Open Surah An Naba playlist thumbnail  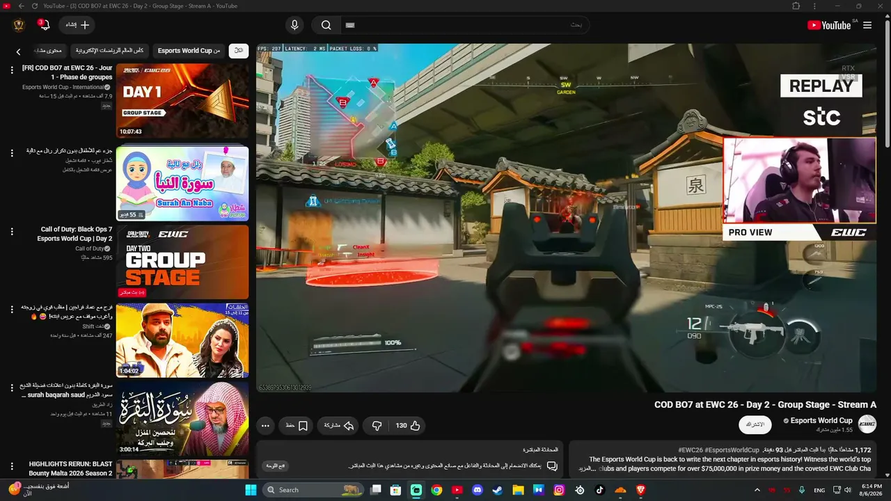click(182, 183)
